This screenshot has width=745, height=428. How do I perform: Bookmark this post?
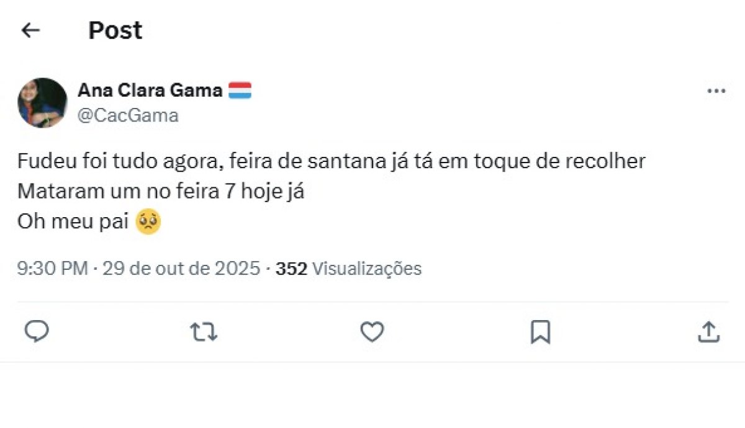(x=540, y=332)
